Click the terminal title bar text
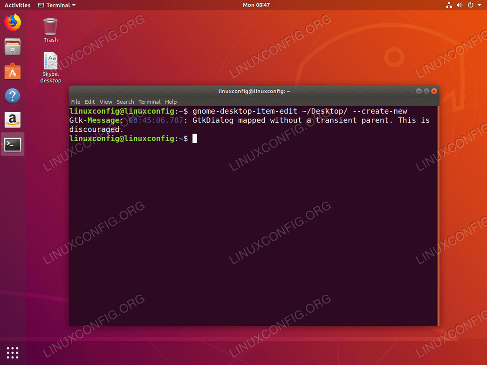This screenshot has width=487, height=365. pyautogui.click(x=254, y=91)
